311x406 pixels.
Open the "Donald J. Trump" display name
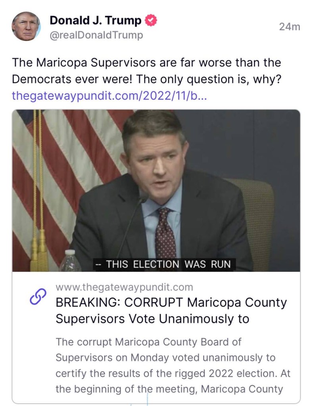pos(95,21)
